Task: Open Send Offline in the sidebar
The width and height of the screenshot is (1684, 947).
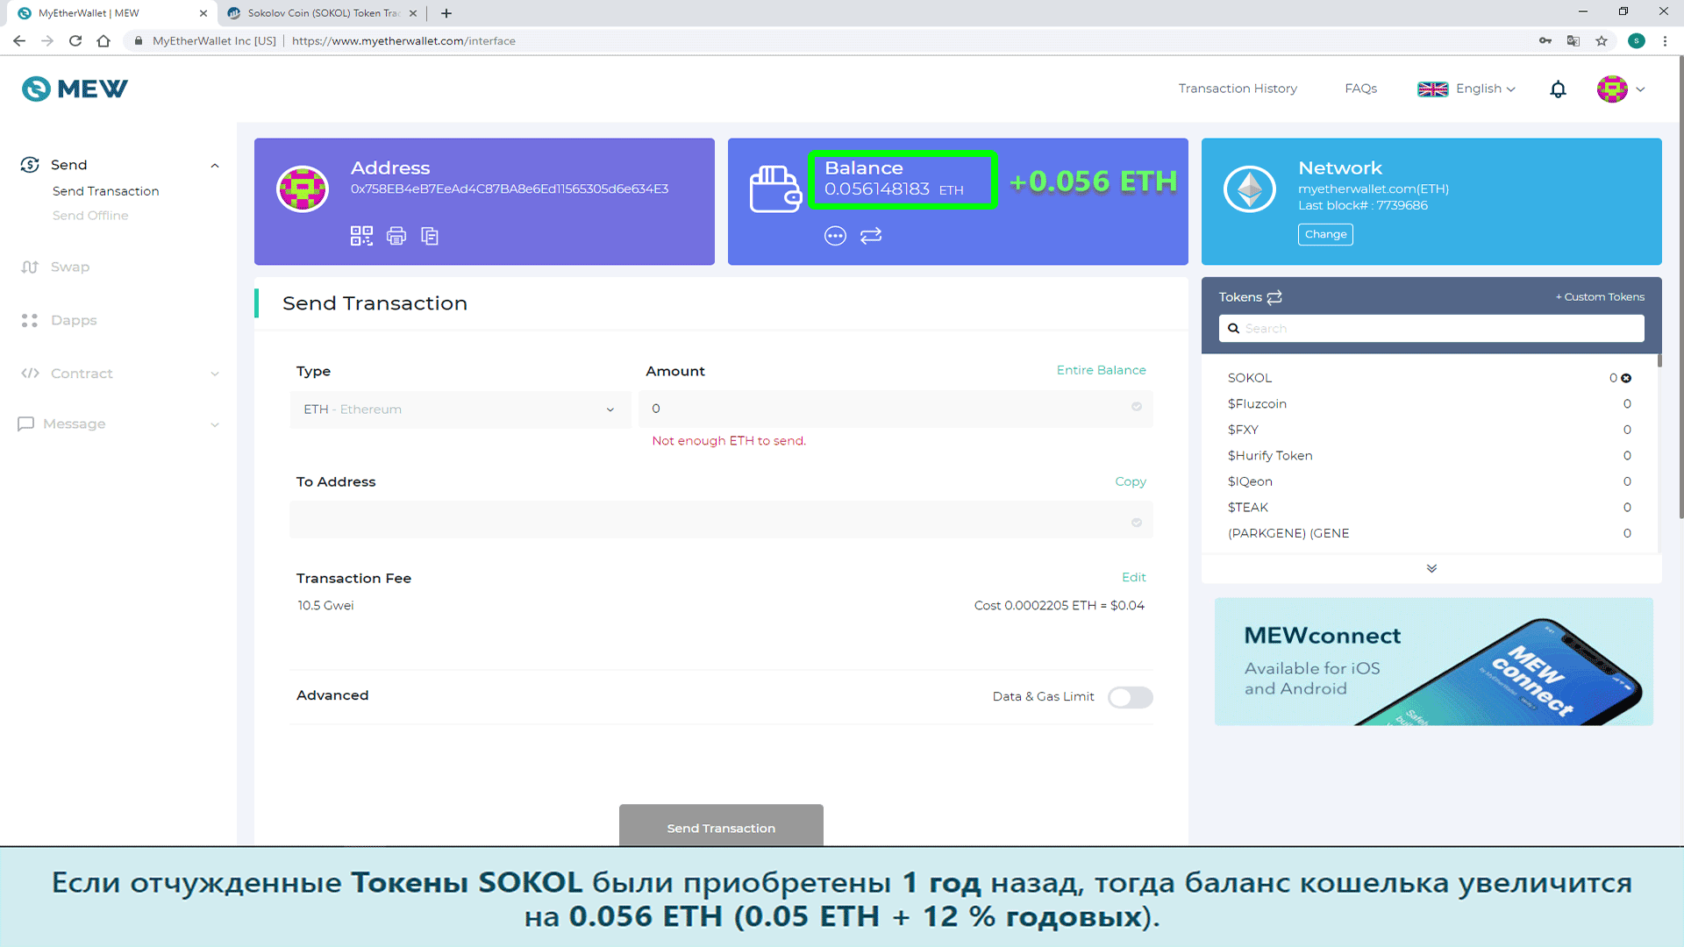Action: (90, 216)
